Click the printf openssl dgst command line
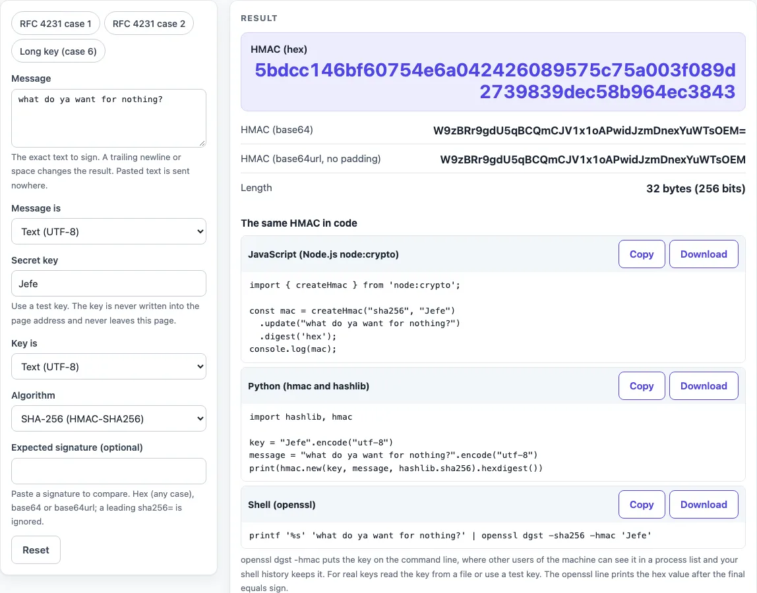 450,536
